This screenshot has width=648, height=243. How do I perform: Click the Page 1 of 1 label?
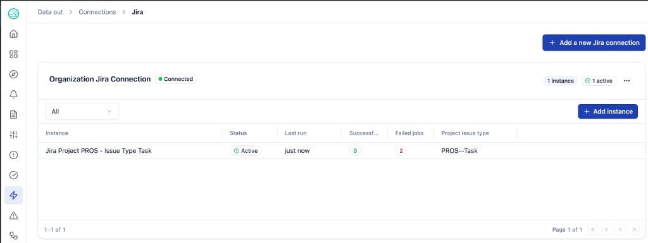(567, 229)
